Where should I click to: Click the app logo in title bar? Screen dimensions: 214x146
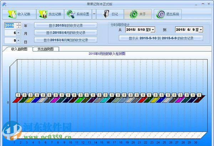tap(4, 4)
